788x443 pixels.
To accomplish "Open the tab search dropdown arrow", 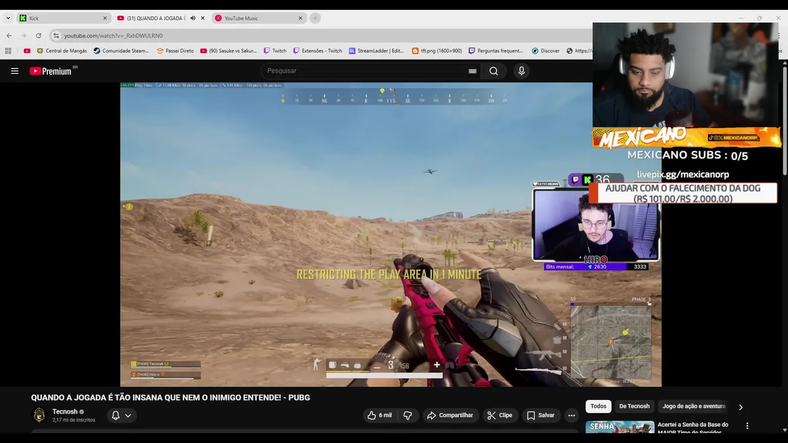I will 8,18.
